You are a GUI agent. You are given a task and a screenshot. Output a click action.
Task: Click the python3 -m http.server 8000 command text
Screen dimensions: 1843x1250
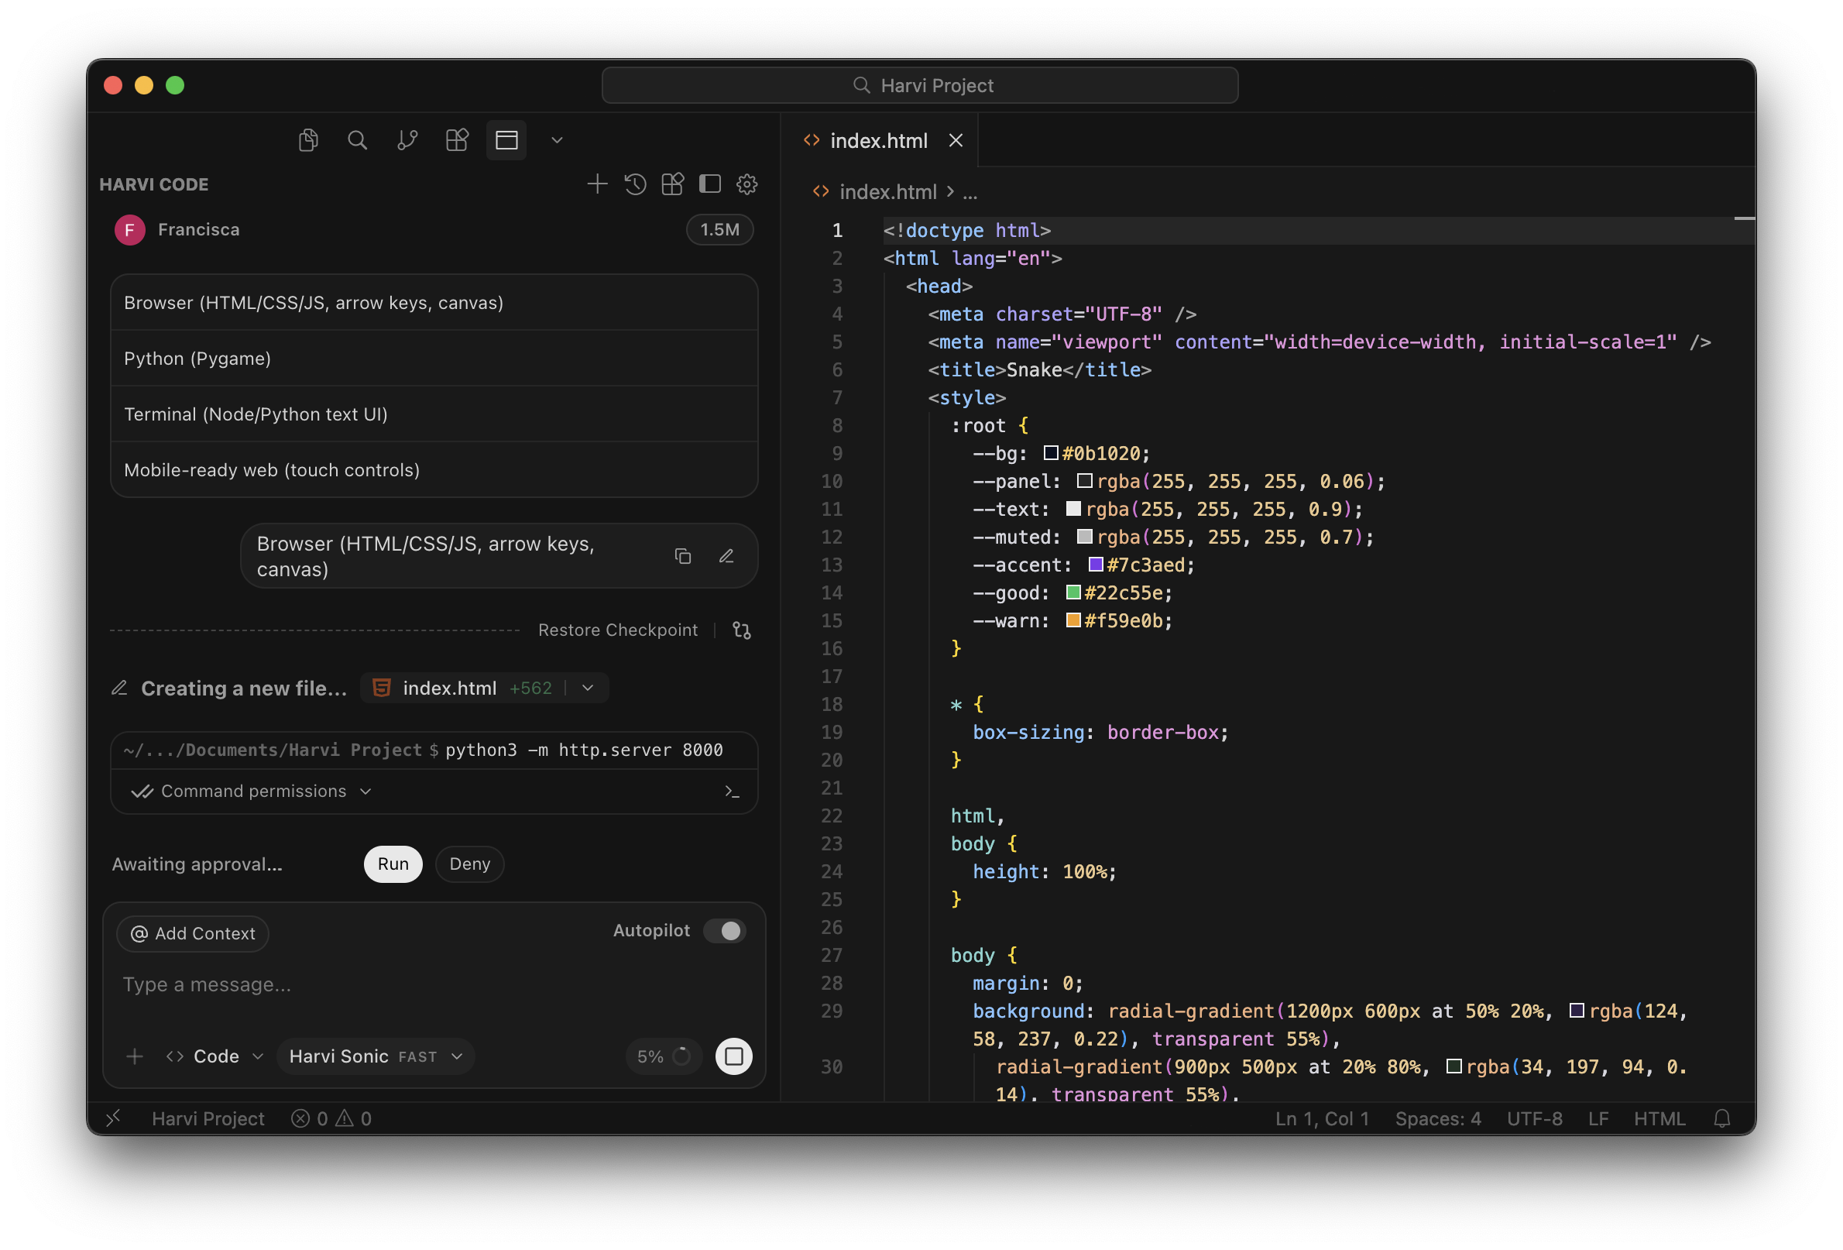(585, 750)
